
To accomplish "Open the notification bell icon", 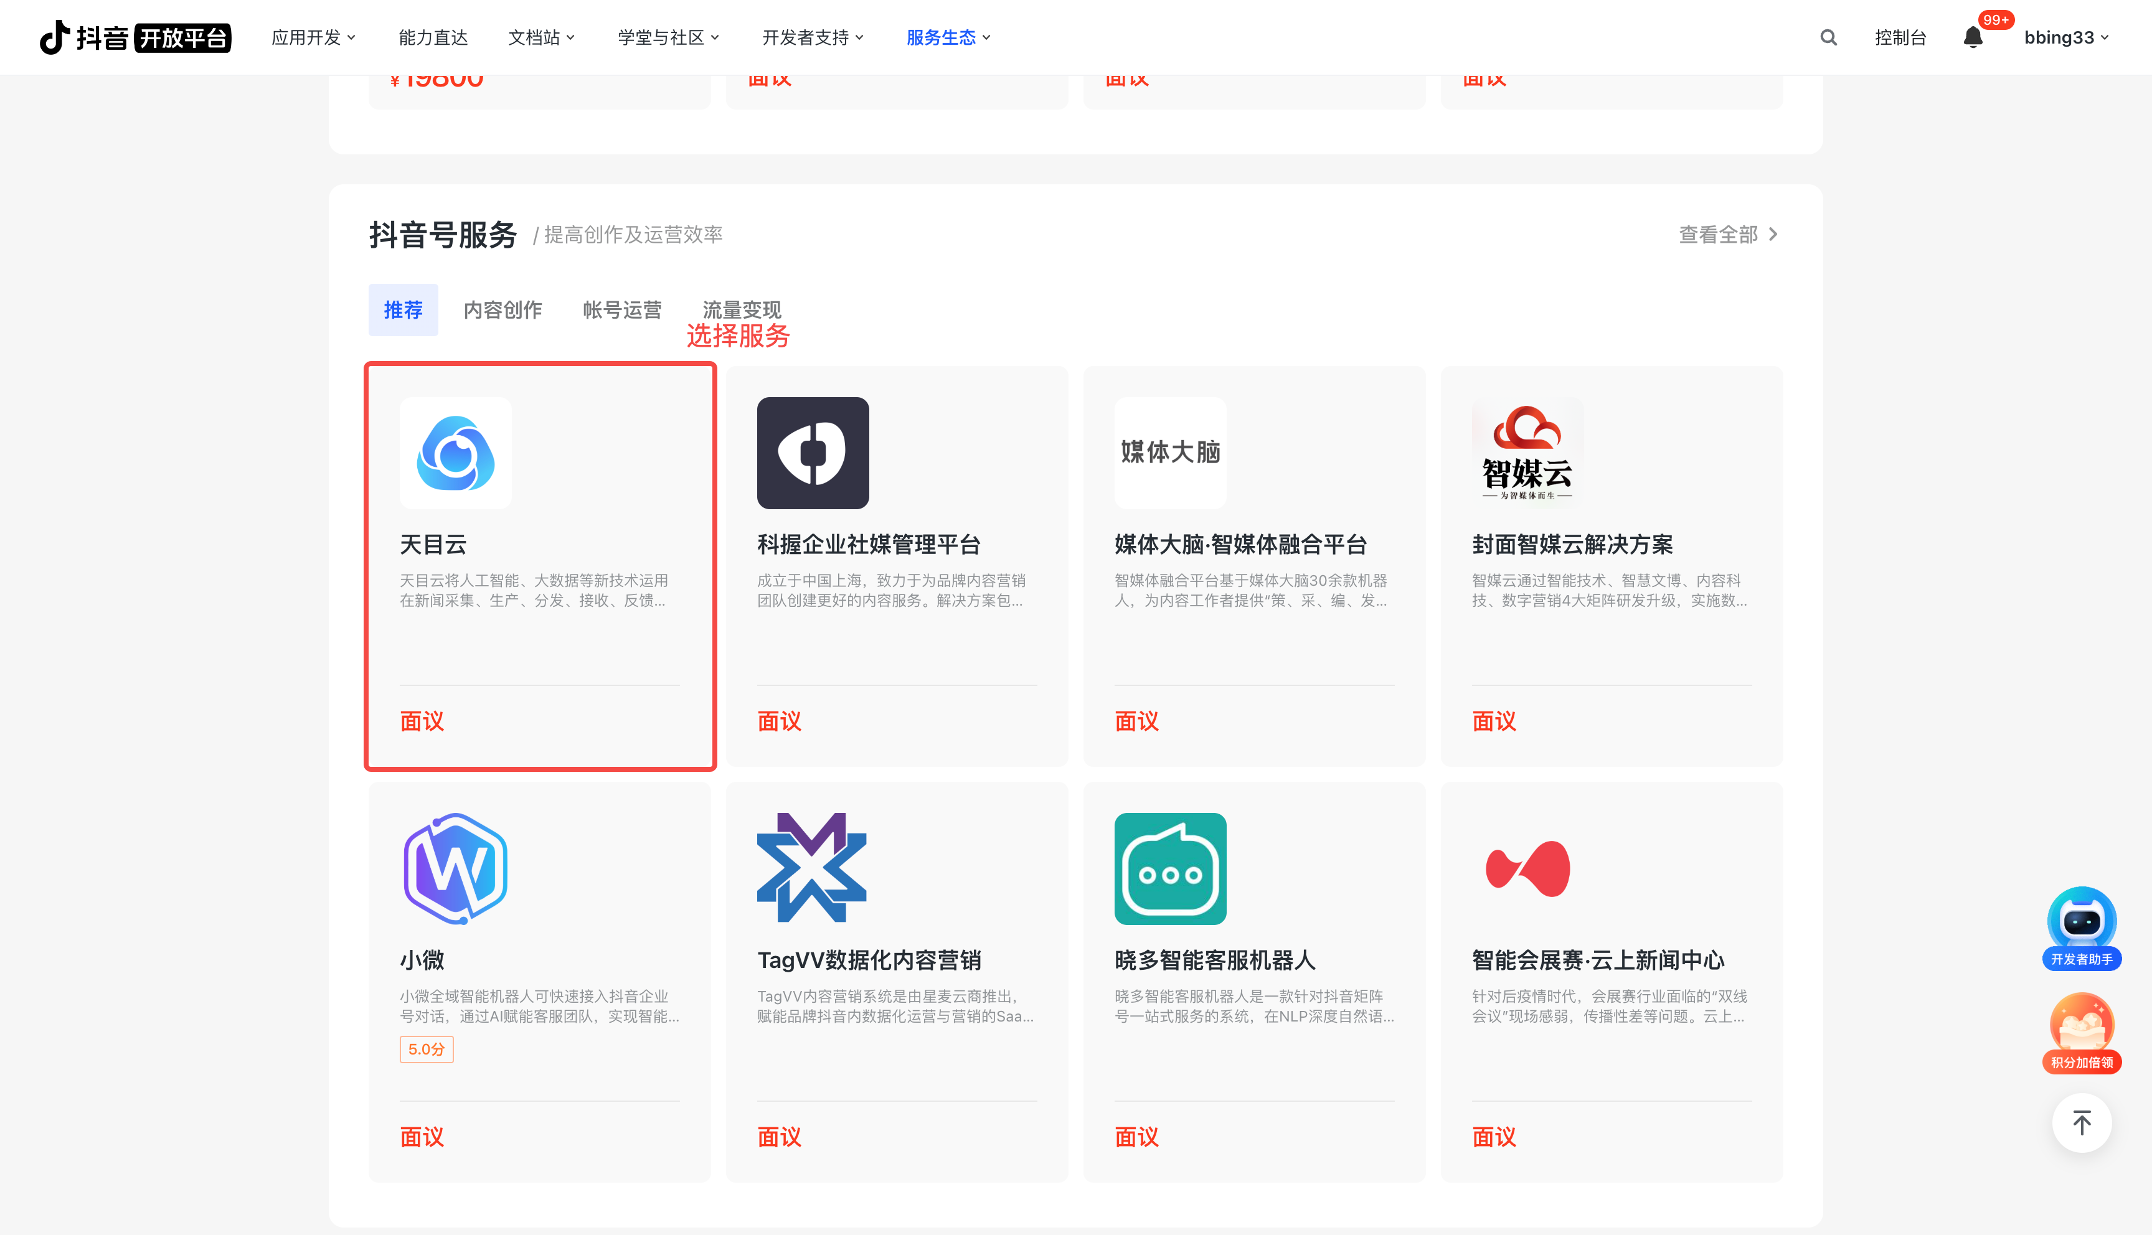I will (1973, 37).
